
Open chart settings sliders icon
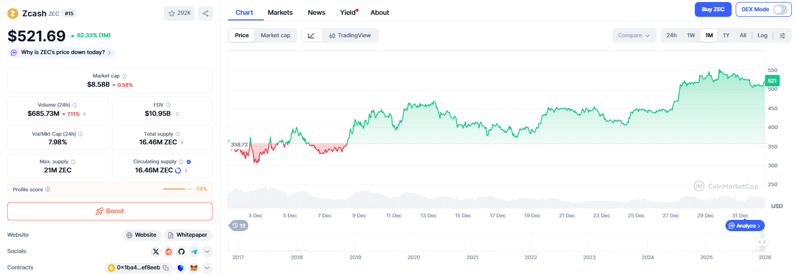click(x=782, y=35)
